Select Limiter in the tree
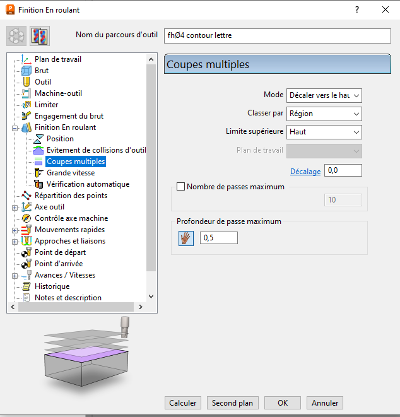This screenshot has height=417, width=400. [46, 105]
